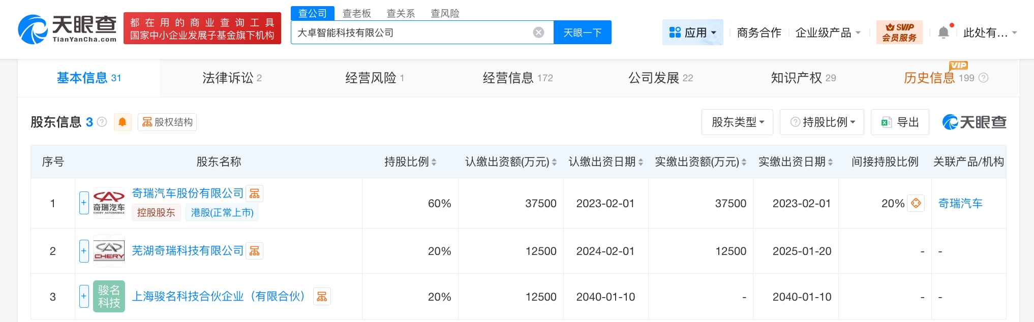
Task: Open equity structure icon for 芜湖奇瑞科技有限公司
Action: (x=255, y=251)
